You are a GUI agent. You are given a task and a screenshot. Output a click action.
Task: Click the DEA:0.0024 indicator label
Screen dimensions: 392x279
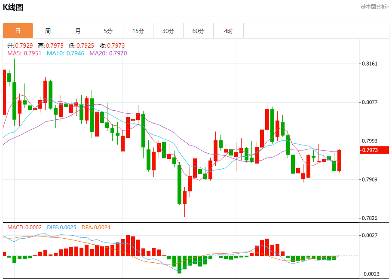point(96,227)
